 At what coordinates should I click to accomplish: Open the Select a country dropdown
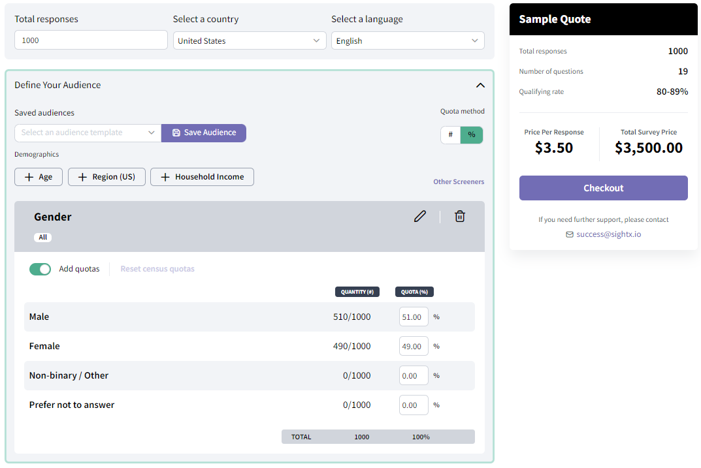point(250,40)
